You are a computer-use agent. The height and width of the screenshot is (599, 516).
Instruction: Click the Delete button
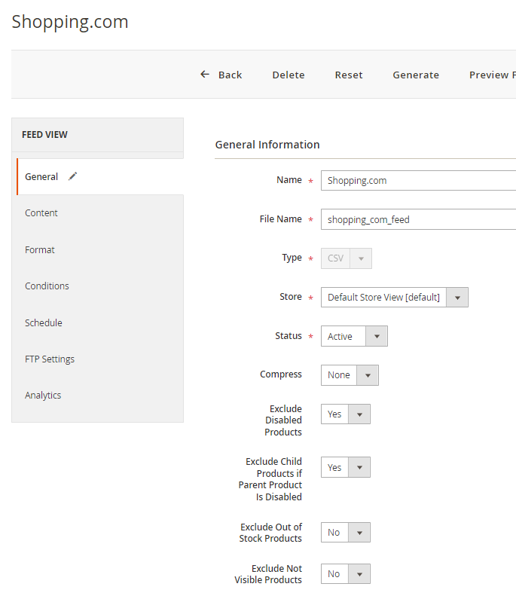pyautogui.click(x=289, y=75)
